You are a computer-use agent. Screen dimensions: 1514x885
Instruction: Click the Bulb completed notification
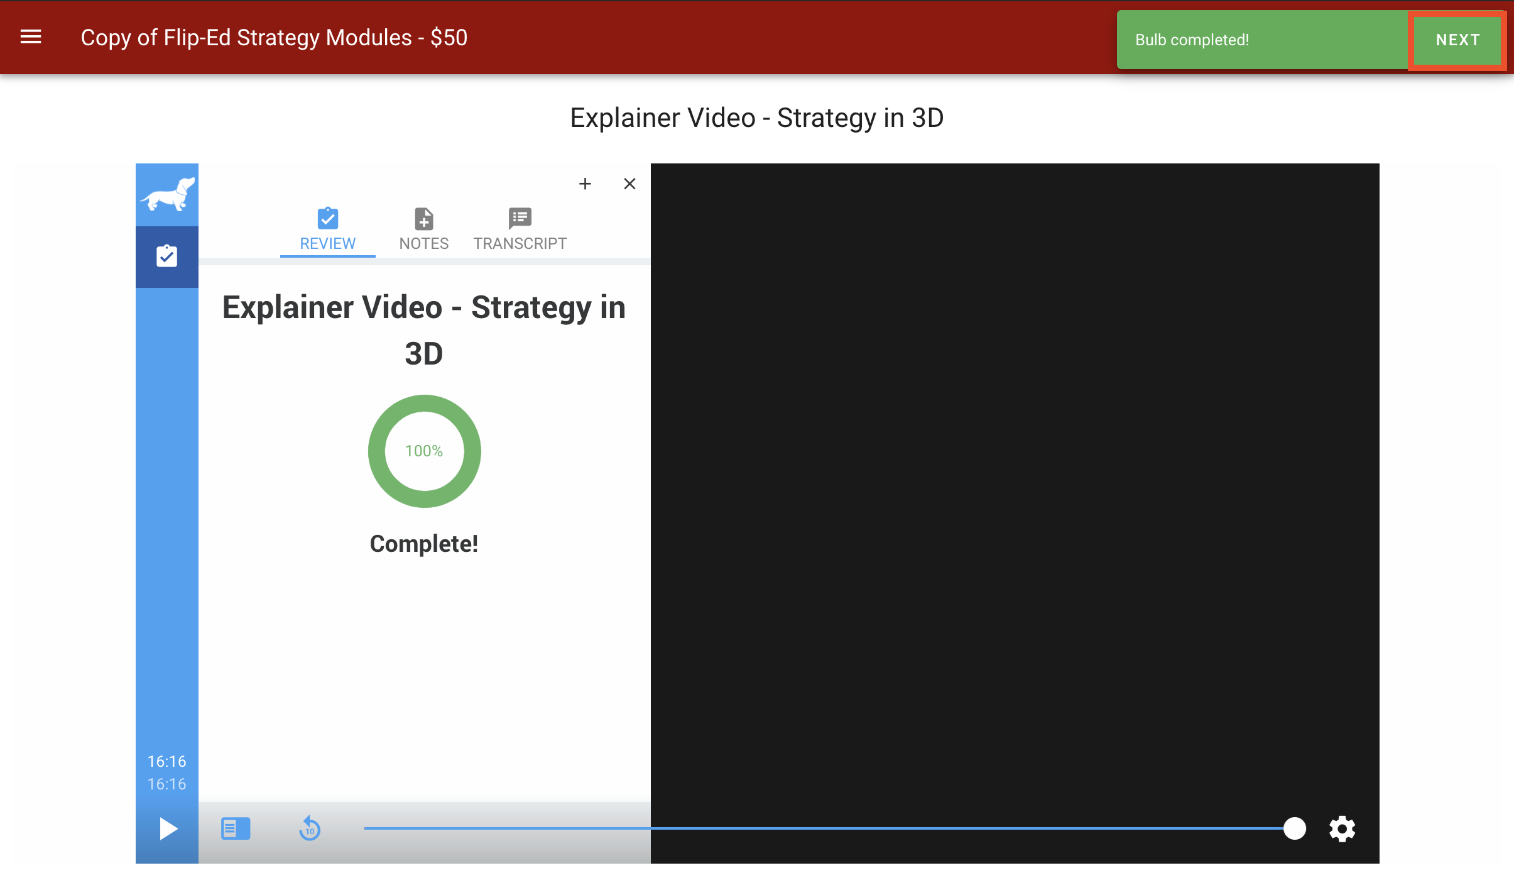(x=1192, y=40)
